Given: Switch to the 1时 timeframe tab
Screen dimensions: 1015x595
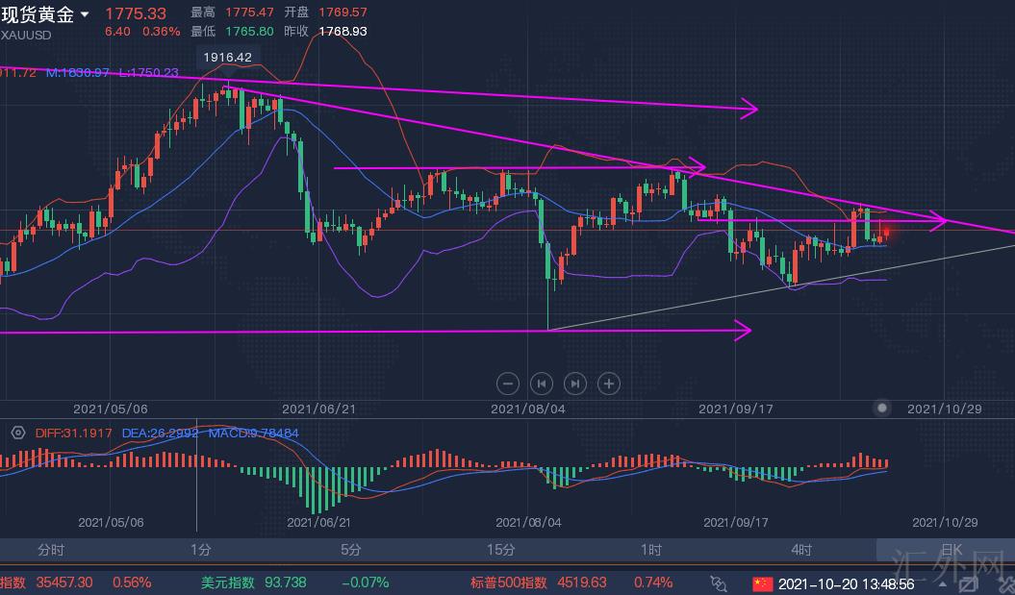Looking at the screenshot, I should pyautogui.click(x=651, y=551).
